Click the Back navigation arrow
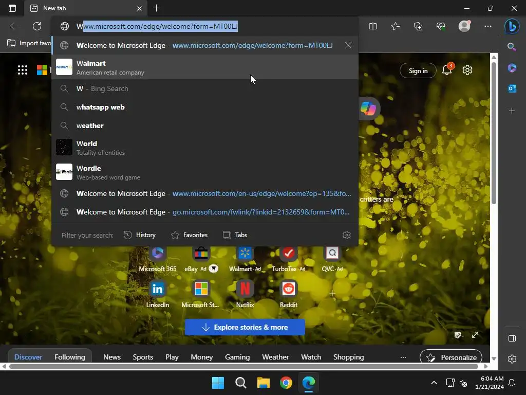526x395 pixels. (x=14, y=26)
